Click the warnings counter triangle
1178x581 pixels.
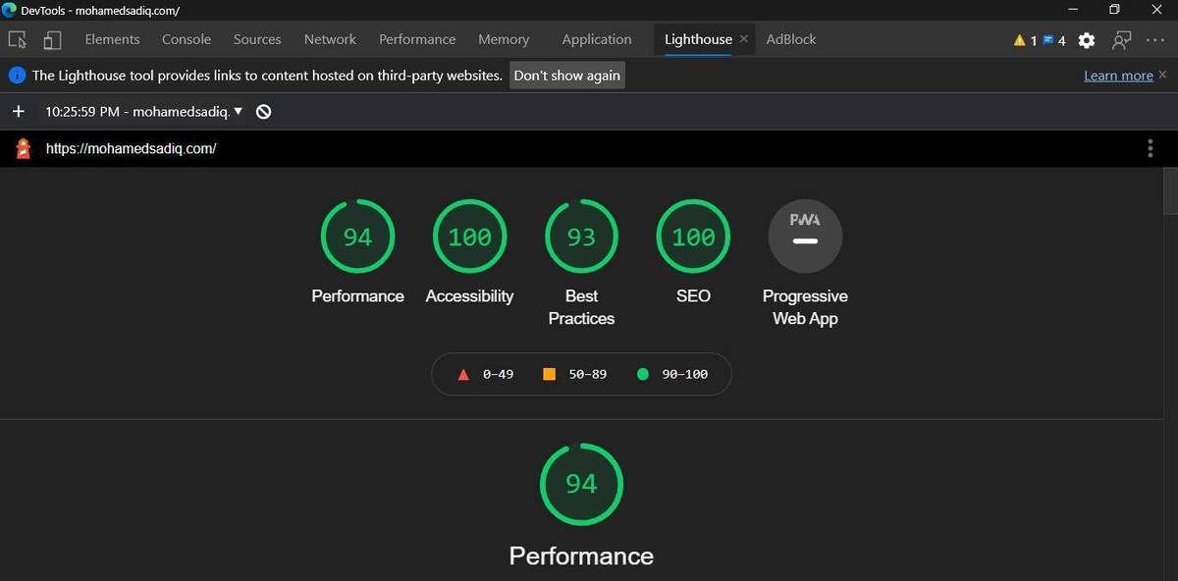tap(1019, 40)
